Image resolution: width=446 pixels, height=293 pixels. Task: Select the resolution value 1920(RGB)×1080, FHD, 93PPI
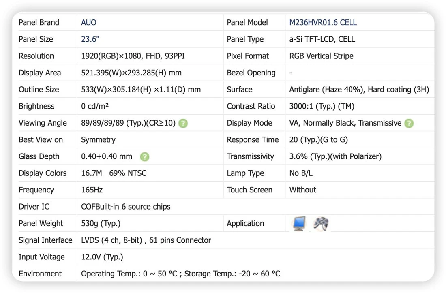point(133,56)
